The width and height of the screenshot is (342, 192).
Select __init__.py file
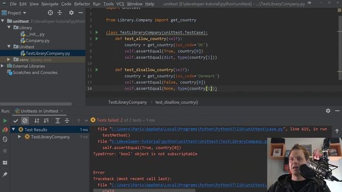[33, 34]
